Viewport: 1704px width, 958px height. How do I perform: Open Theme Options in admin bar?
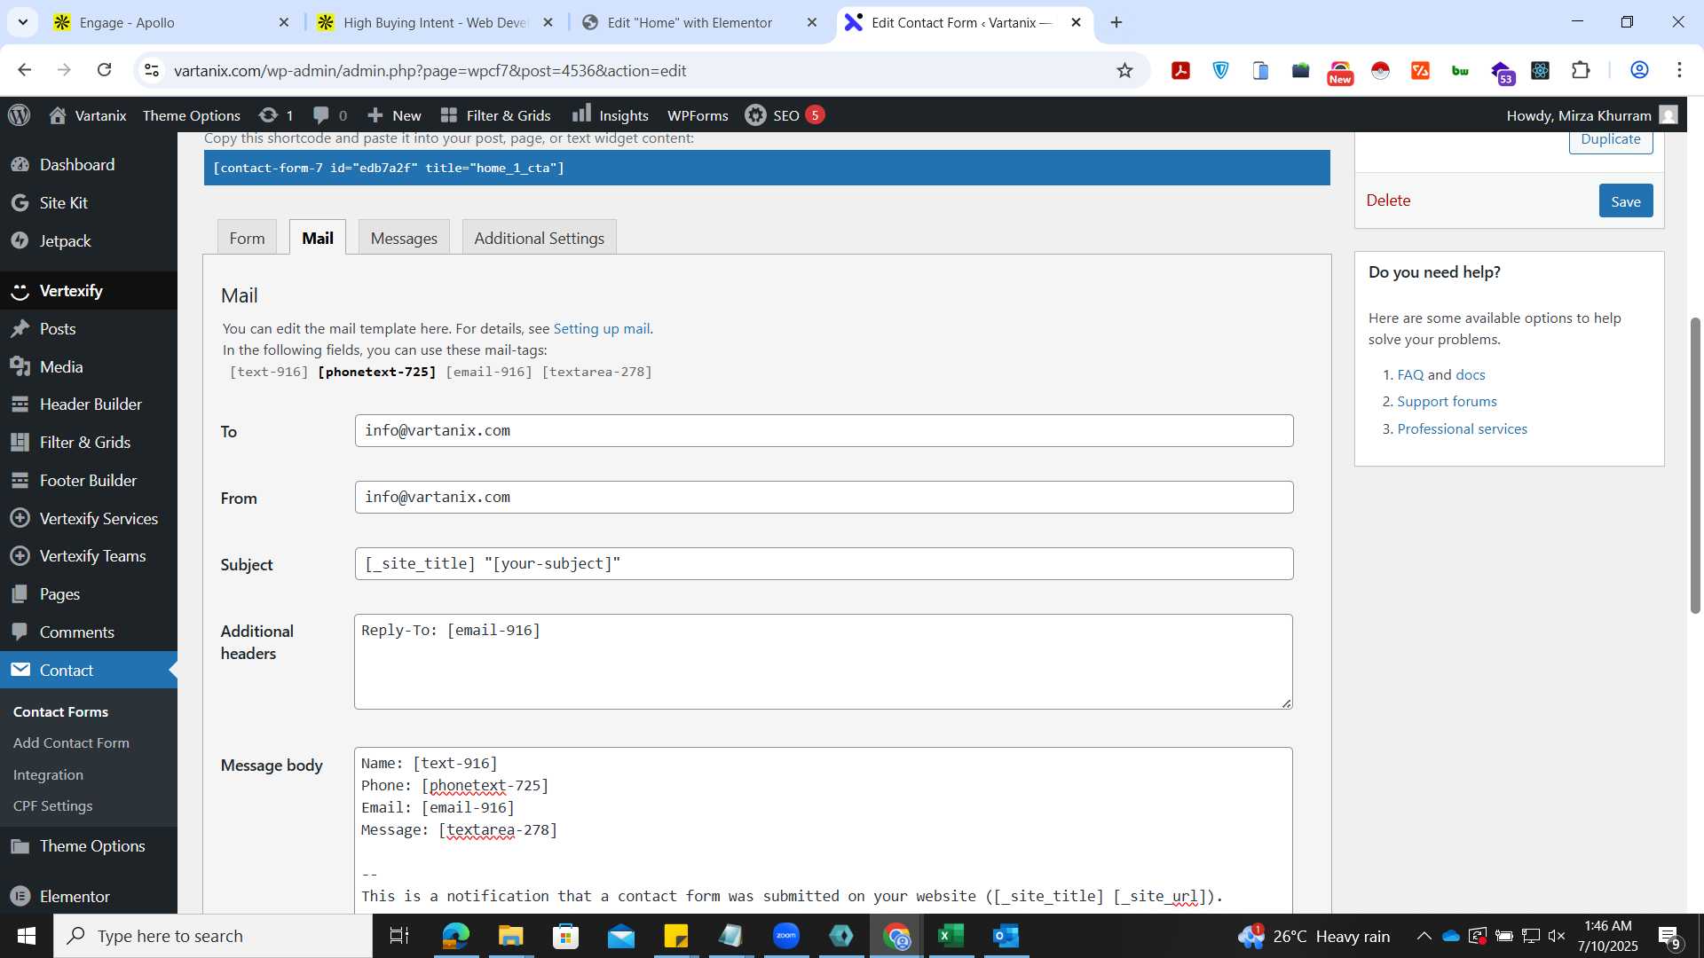pyautogui.click(x=192, y=115)
